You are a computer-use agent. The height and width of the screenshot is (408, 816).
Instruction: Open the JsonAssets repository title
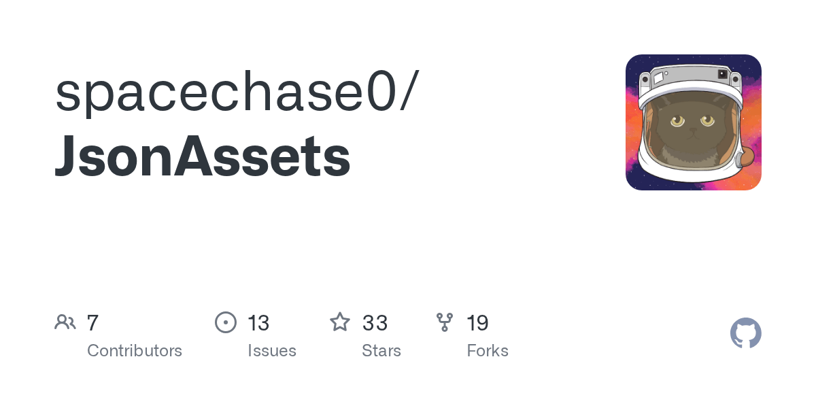[203, 156]
